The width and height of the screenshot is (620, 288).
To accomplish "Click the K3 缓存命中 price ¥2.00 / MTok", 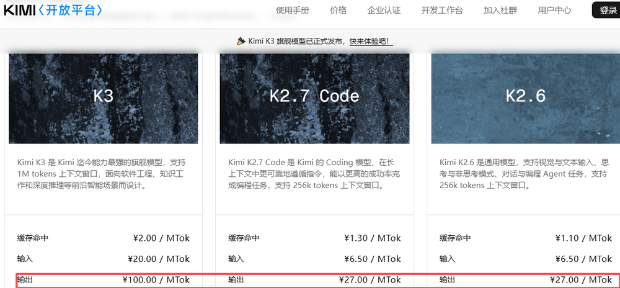I will 161,238.
